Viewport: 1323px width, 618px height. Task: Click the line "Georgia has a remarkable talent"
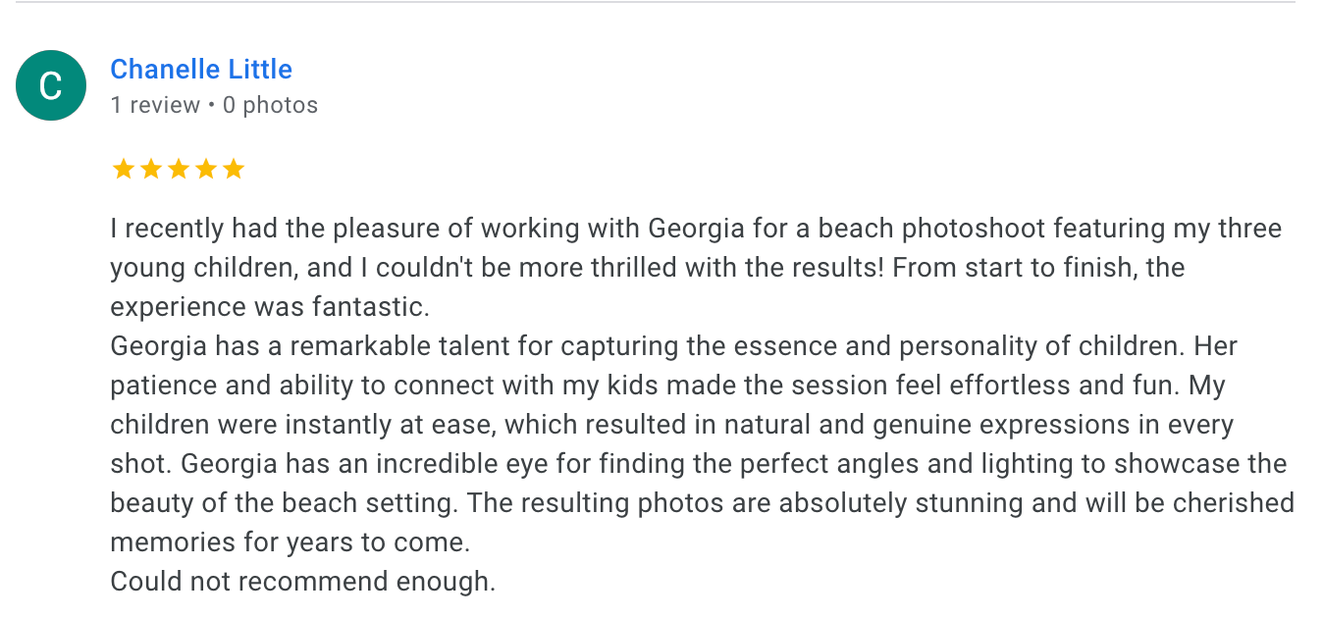coord(673,346)
